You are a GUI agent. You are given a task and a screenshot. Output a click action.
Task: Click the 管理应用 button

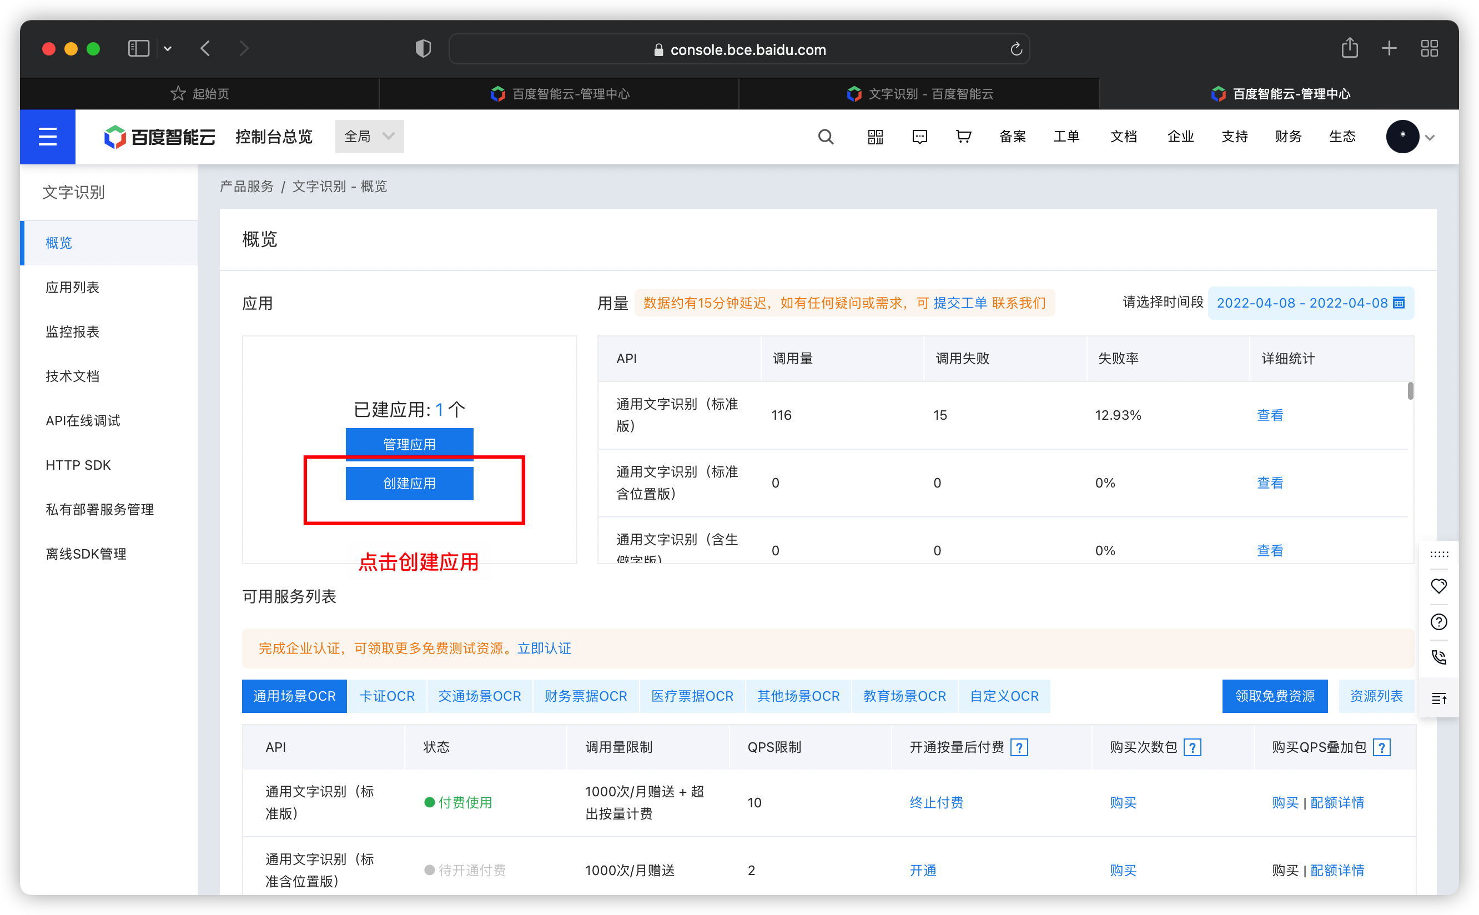click(409, 445)
